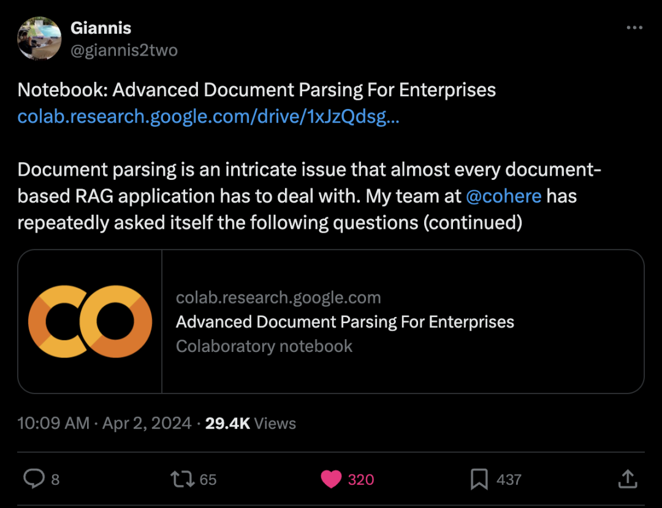Click the Giannis display name
The width and height of the screenshot is (662, 508).
click(x=101, y=28)
